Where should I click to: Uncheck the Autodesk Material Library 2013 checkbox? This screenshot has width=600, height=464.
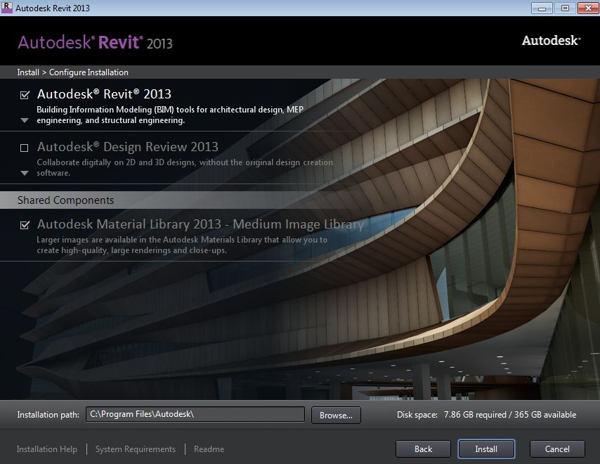(25, 224)
